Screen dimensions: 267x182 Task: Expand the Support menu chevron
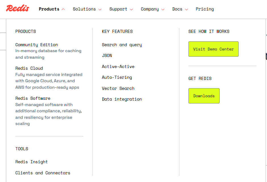pos(131,9)
